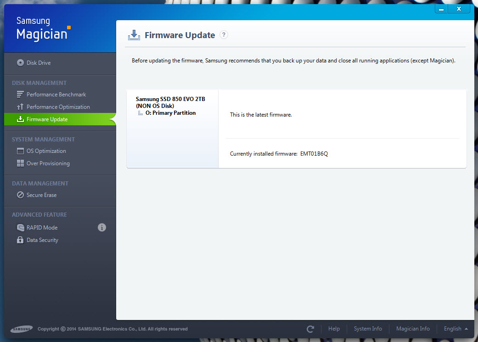Expand the English language dropdown
The width and height of the screenshot is (478, 342).
(x=456, y=329)
